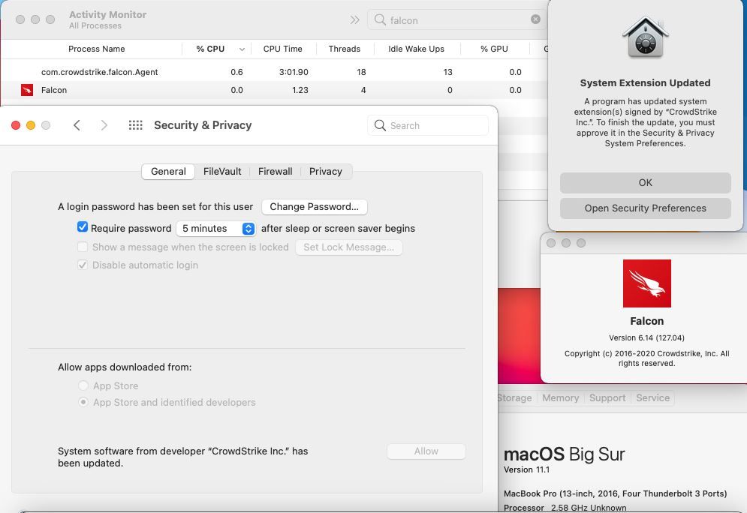Click the Security house icon in the alert

pos(646,37)
